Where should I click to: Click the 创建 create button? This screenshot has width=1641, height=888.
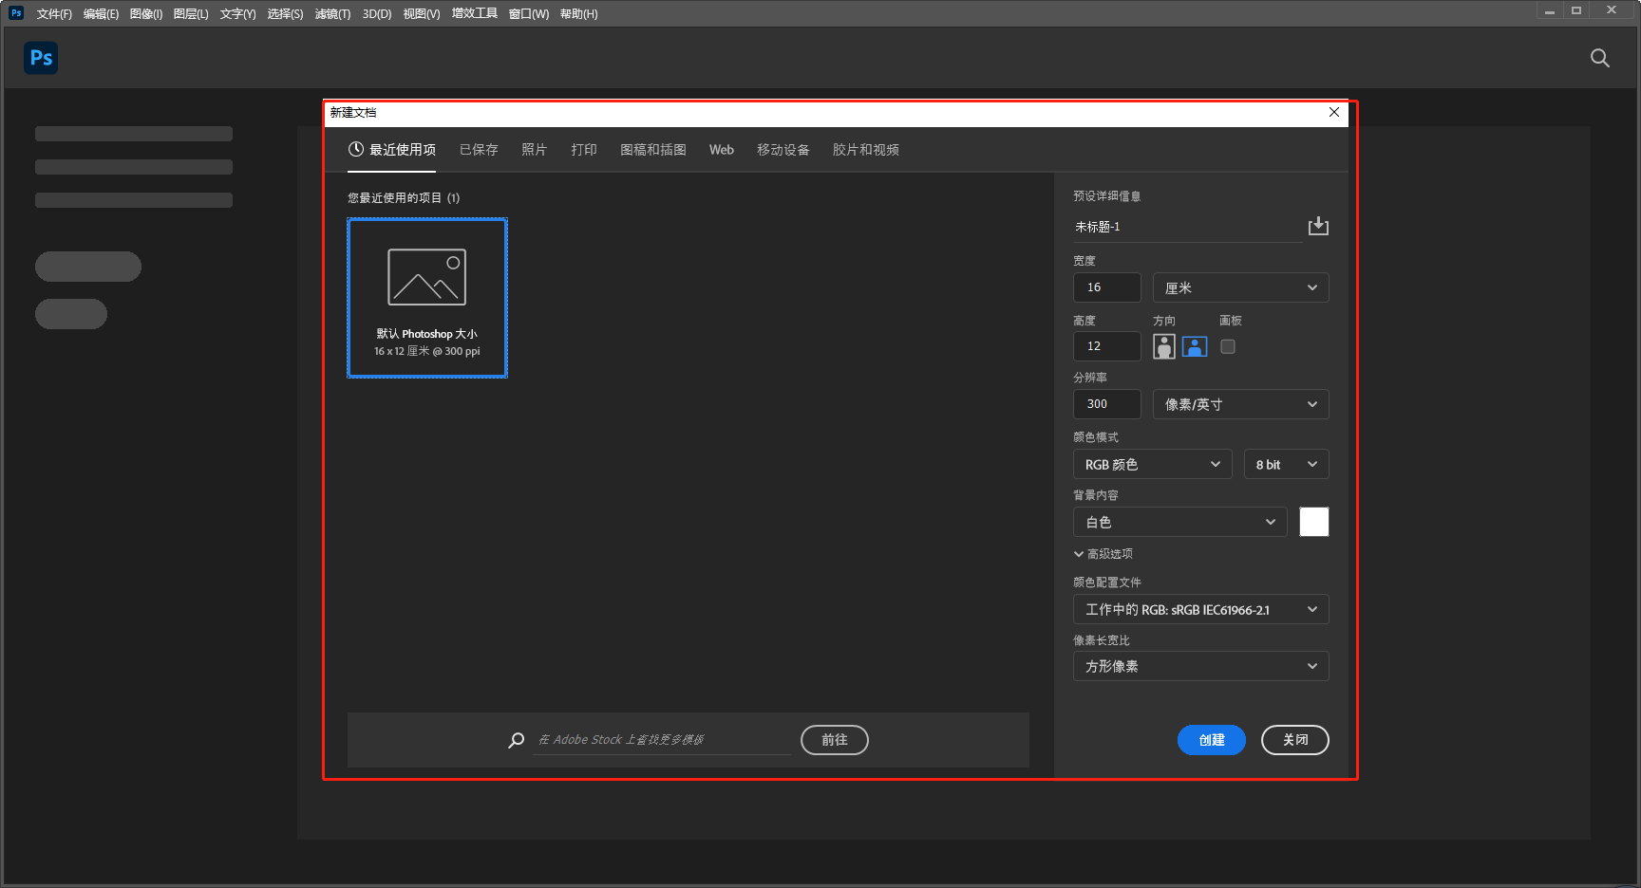pyautogui.click(x=1211, y=740)
